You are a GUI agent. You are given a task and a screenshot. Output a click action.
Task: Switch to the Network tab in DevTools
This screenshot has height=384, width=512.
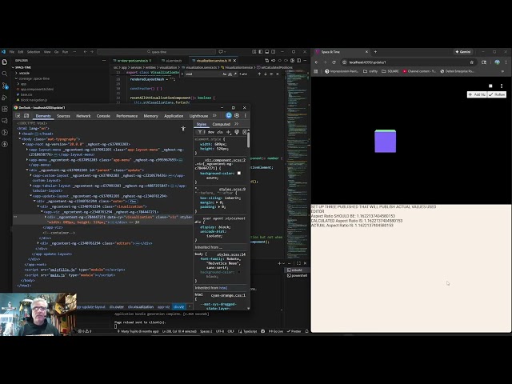point(83,116)
